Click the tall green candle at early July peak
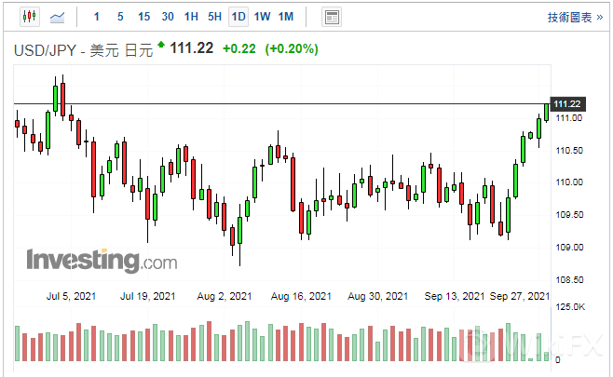This screenshot has width=613, height=377. click(x=56, y=98)
